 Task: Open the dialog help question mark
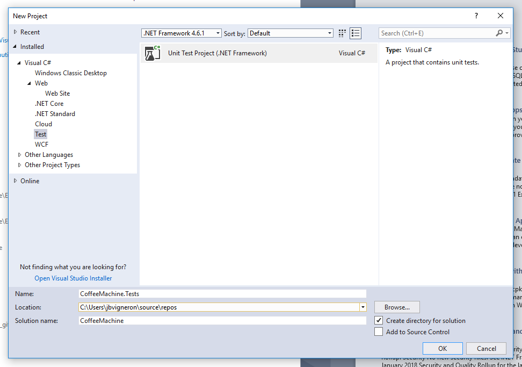click(476, 16)
